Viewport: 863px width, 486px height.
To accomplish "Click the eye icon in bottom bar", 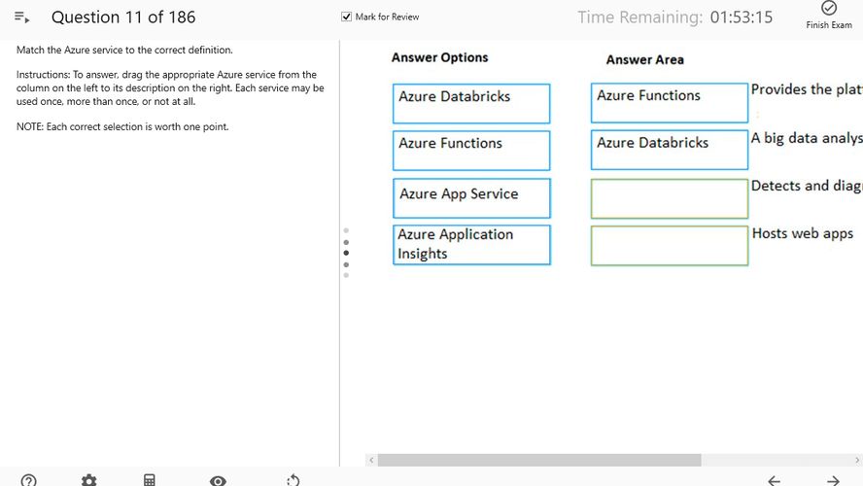I will [218, 480].
